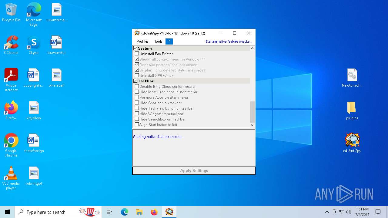Click "Starting native feature checks..." status in menu bar

(x=229, y=41)
